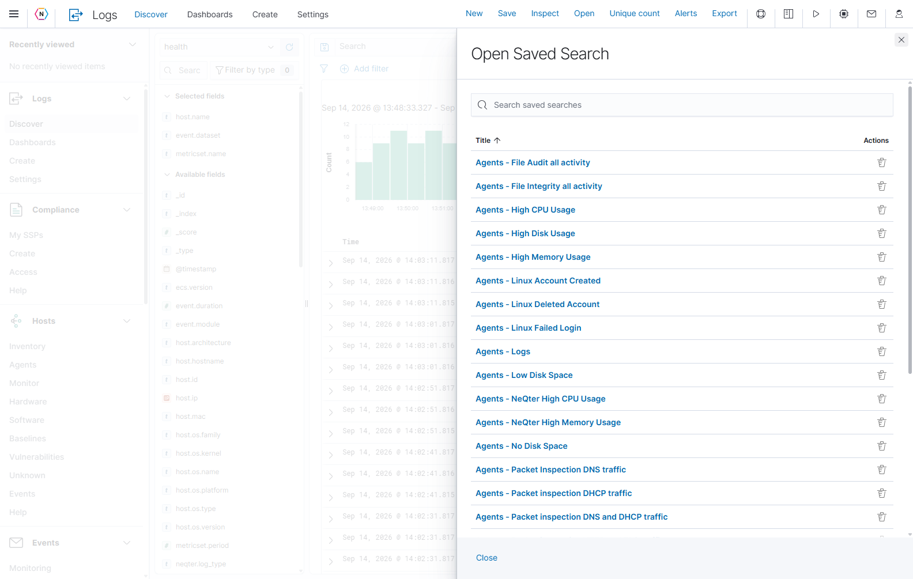Open Agents sidebar item under Hosts
Screen dimensions: 913x579
click(23, 365)
